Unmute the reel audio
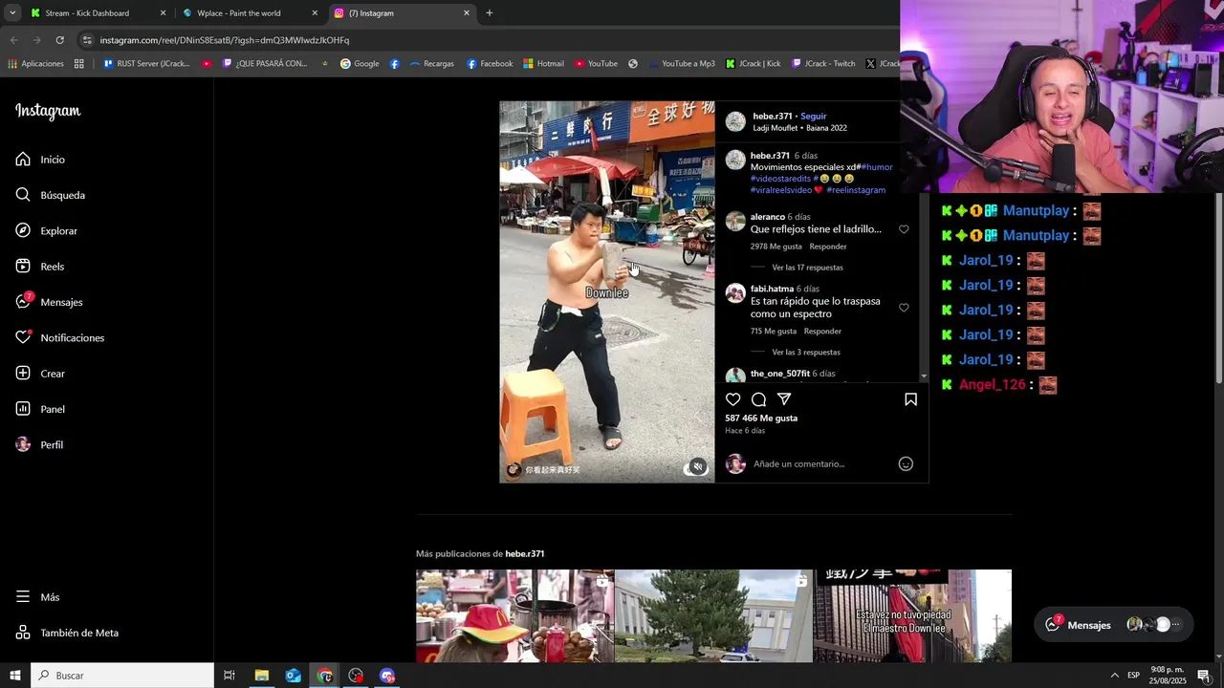This screenshot has width=1224, height=688. pyautogui.click(x=698, y=466)
